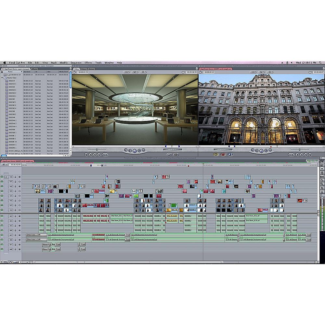The image size is (325, 325).
Task: Toggle Auto Select on track V6
Action: point(19,187)
